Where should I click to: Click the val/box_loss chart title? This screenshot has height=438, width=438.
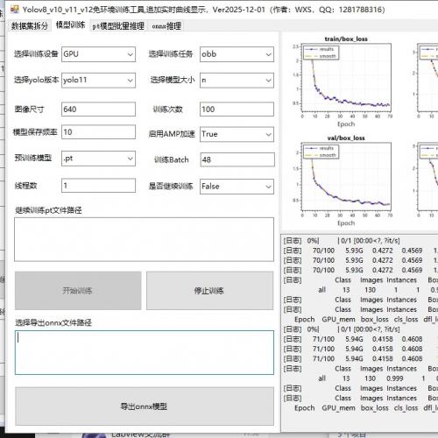[x=346, y=138]
